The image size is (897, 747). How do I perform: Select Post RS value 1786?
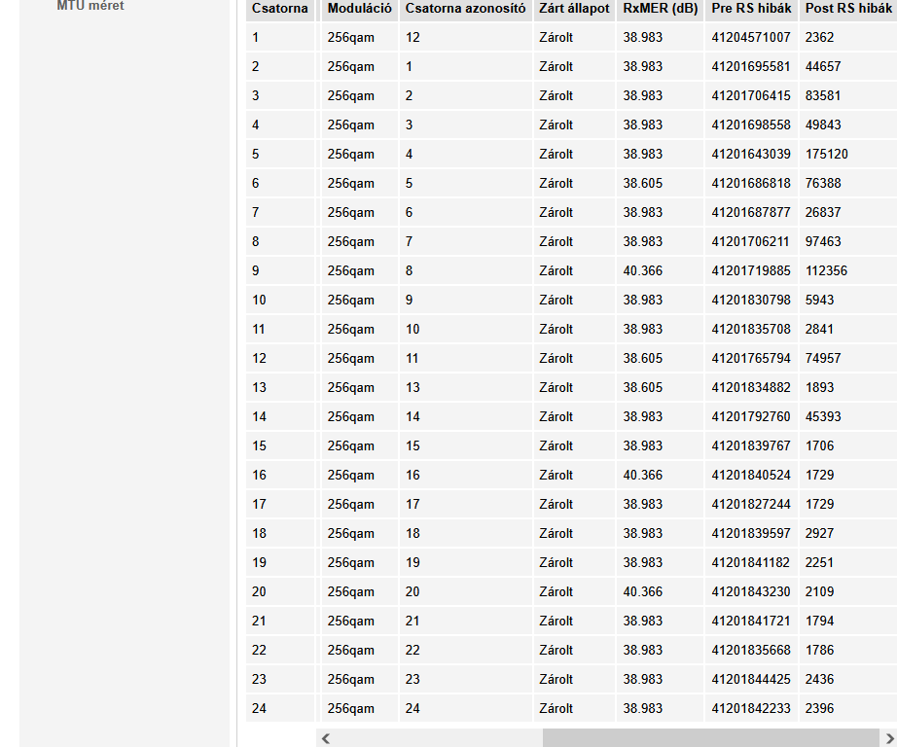[819, 650]
